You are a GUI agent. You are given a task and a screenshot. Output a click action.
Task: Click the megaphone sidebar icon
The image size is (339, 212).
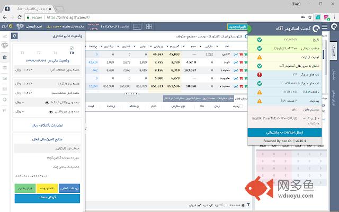[5, 110]
